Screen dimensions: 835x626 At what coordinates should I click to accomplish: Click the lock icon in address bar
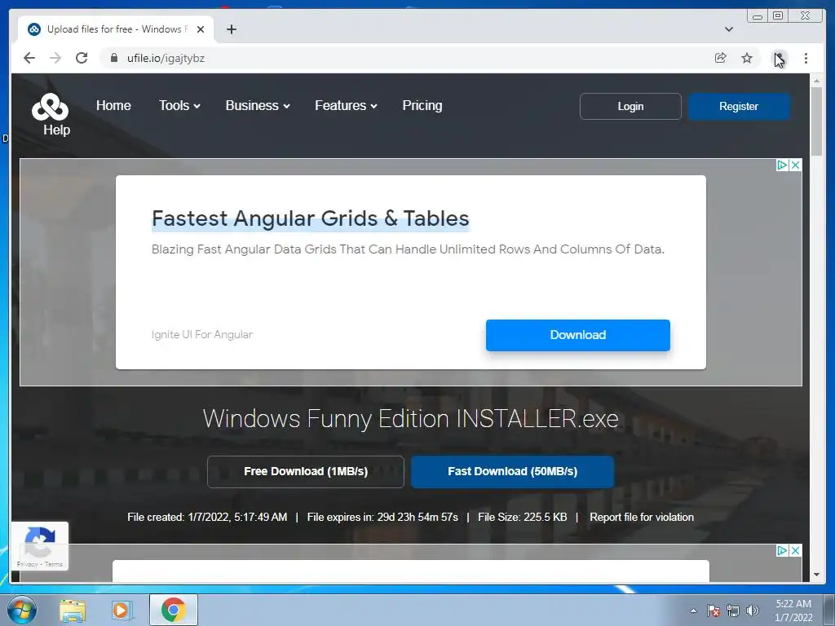[x=113, y=58]
